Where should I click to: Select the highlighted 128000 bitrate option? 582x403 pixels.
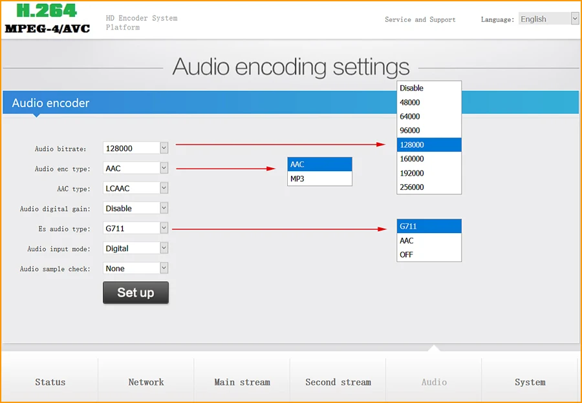(x=429, y=145)
